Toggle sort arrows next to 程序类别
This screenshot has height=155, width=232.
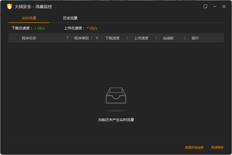(x=92, y=38)
